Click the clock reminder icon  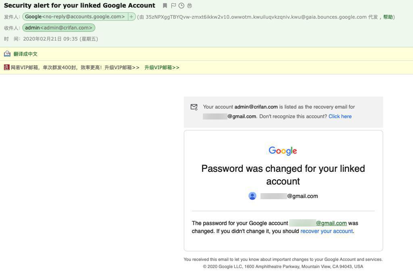coord(181,6)
